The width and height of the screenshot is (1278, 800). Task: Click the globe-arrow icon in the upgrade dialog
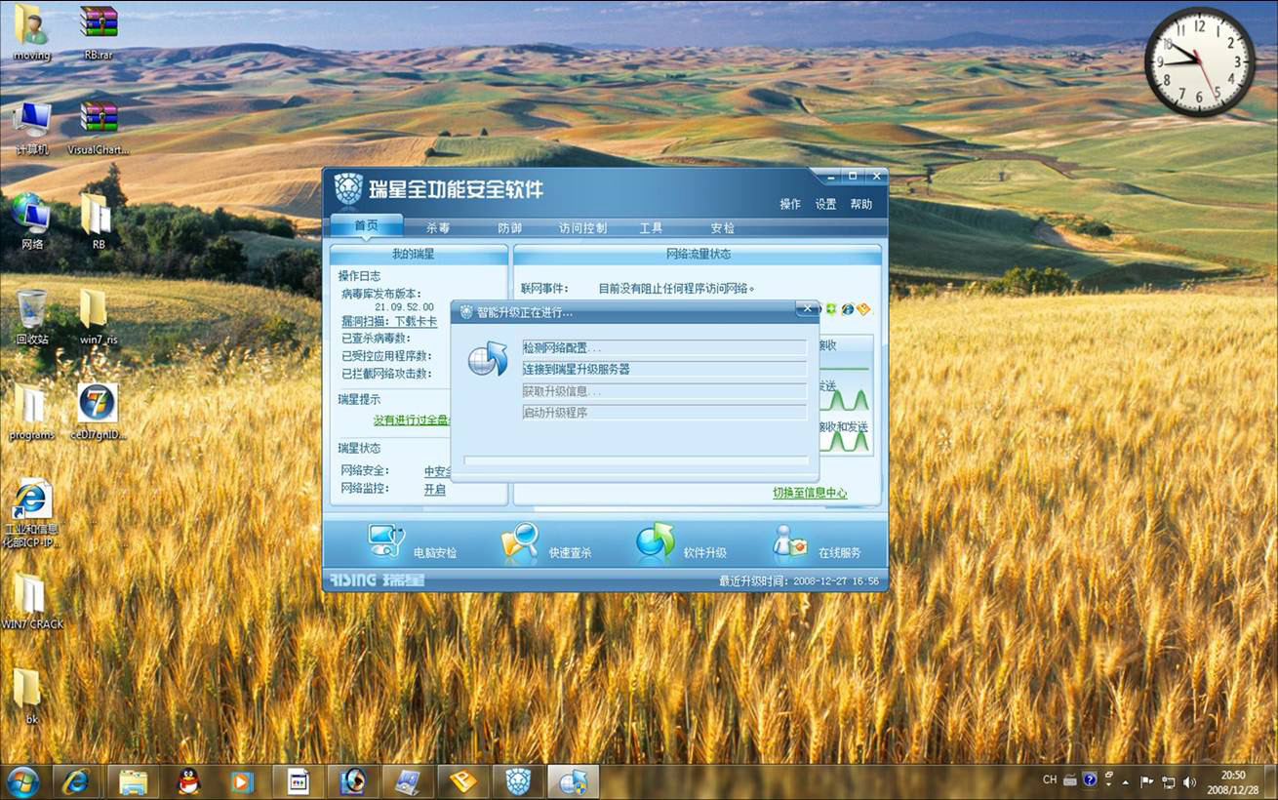488,359
